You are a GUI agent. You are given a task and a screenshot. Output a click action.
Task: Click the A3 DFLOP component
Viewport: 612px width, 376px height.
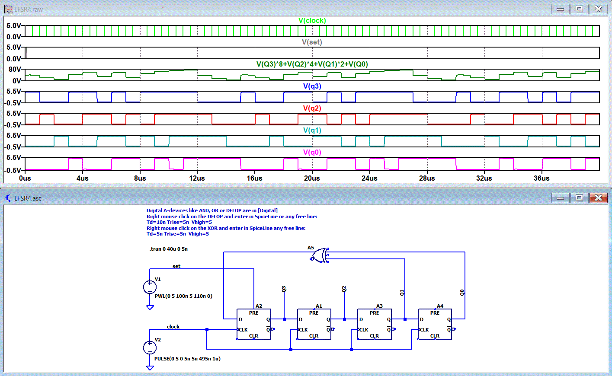point(375,324)
